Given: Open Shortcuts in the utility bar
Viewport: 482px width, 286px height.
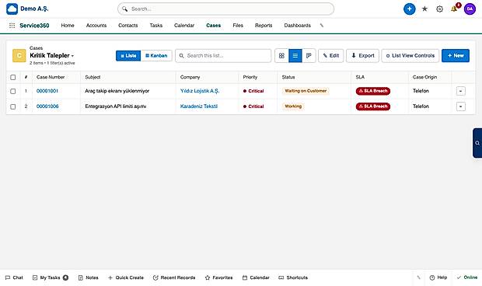Looking at the screenshot, I should [x=293, y=277].
